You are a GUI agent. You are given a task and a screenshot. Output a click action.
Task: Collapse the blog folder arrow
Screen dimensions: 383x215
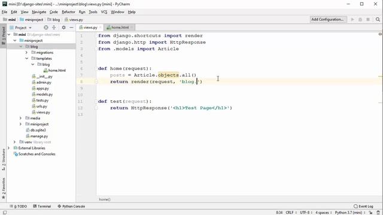[x=21, y=47]
